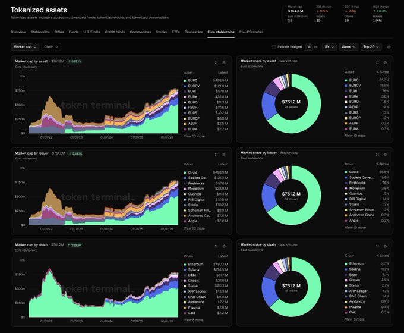404x333 pixels.
Task: Click View 8 more under chain market share
Action: [355, 319]
